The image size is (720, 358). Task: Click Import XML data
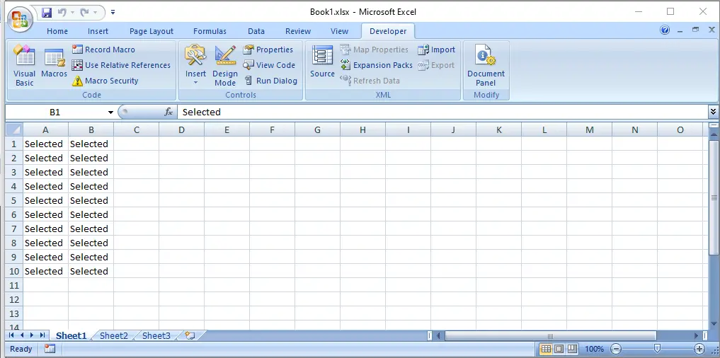(436, 50)
